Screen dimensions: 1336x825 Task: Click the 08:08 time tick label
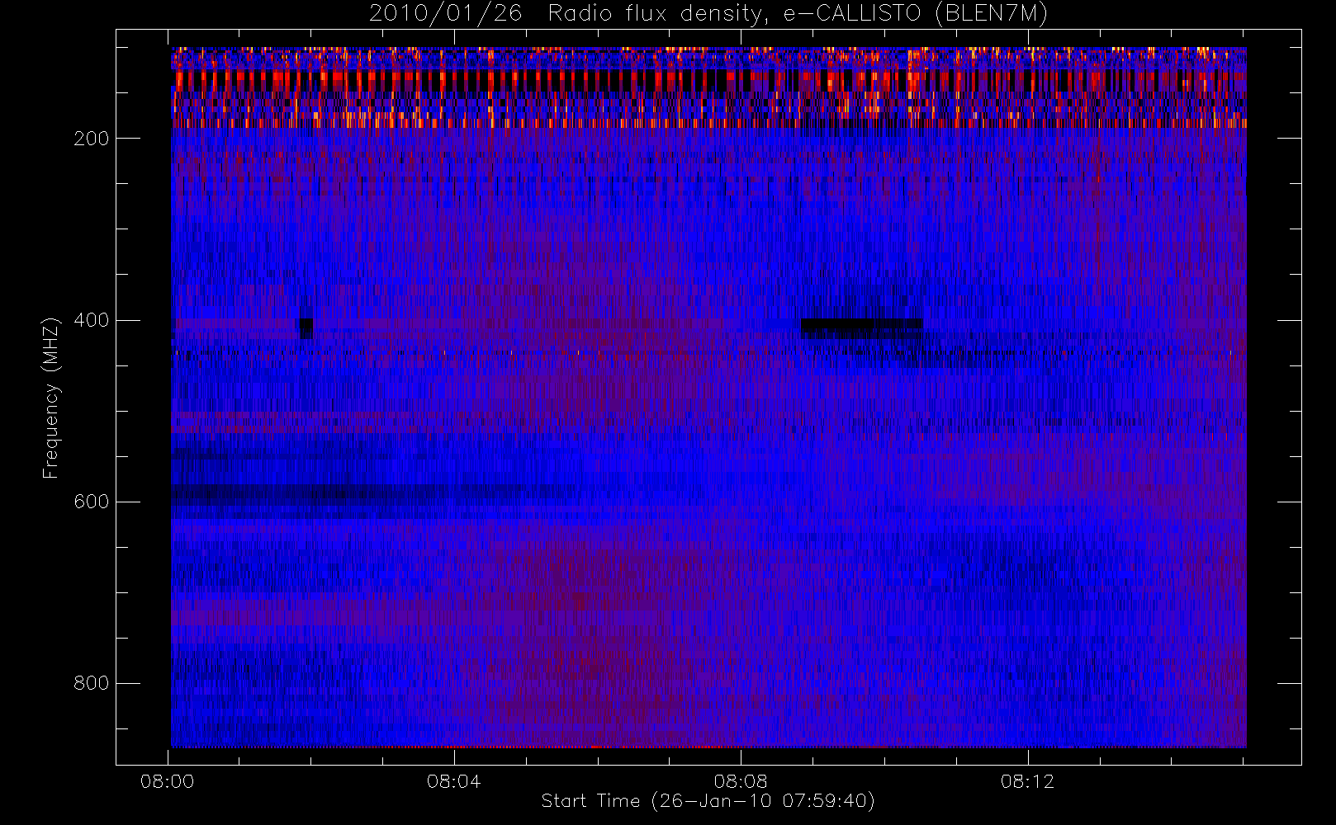(x=741, y=781)
